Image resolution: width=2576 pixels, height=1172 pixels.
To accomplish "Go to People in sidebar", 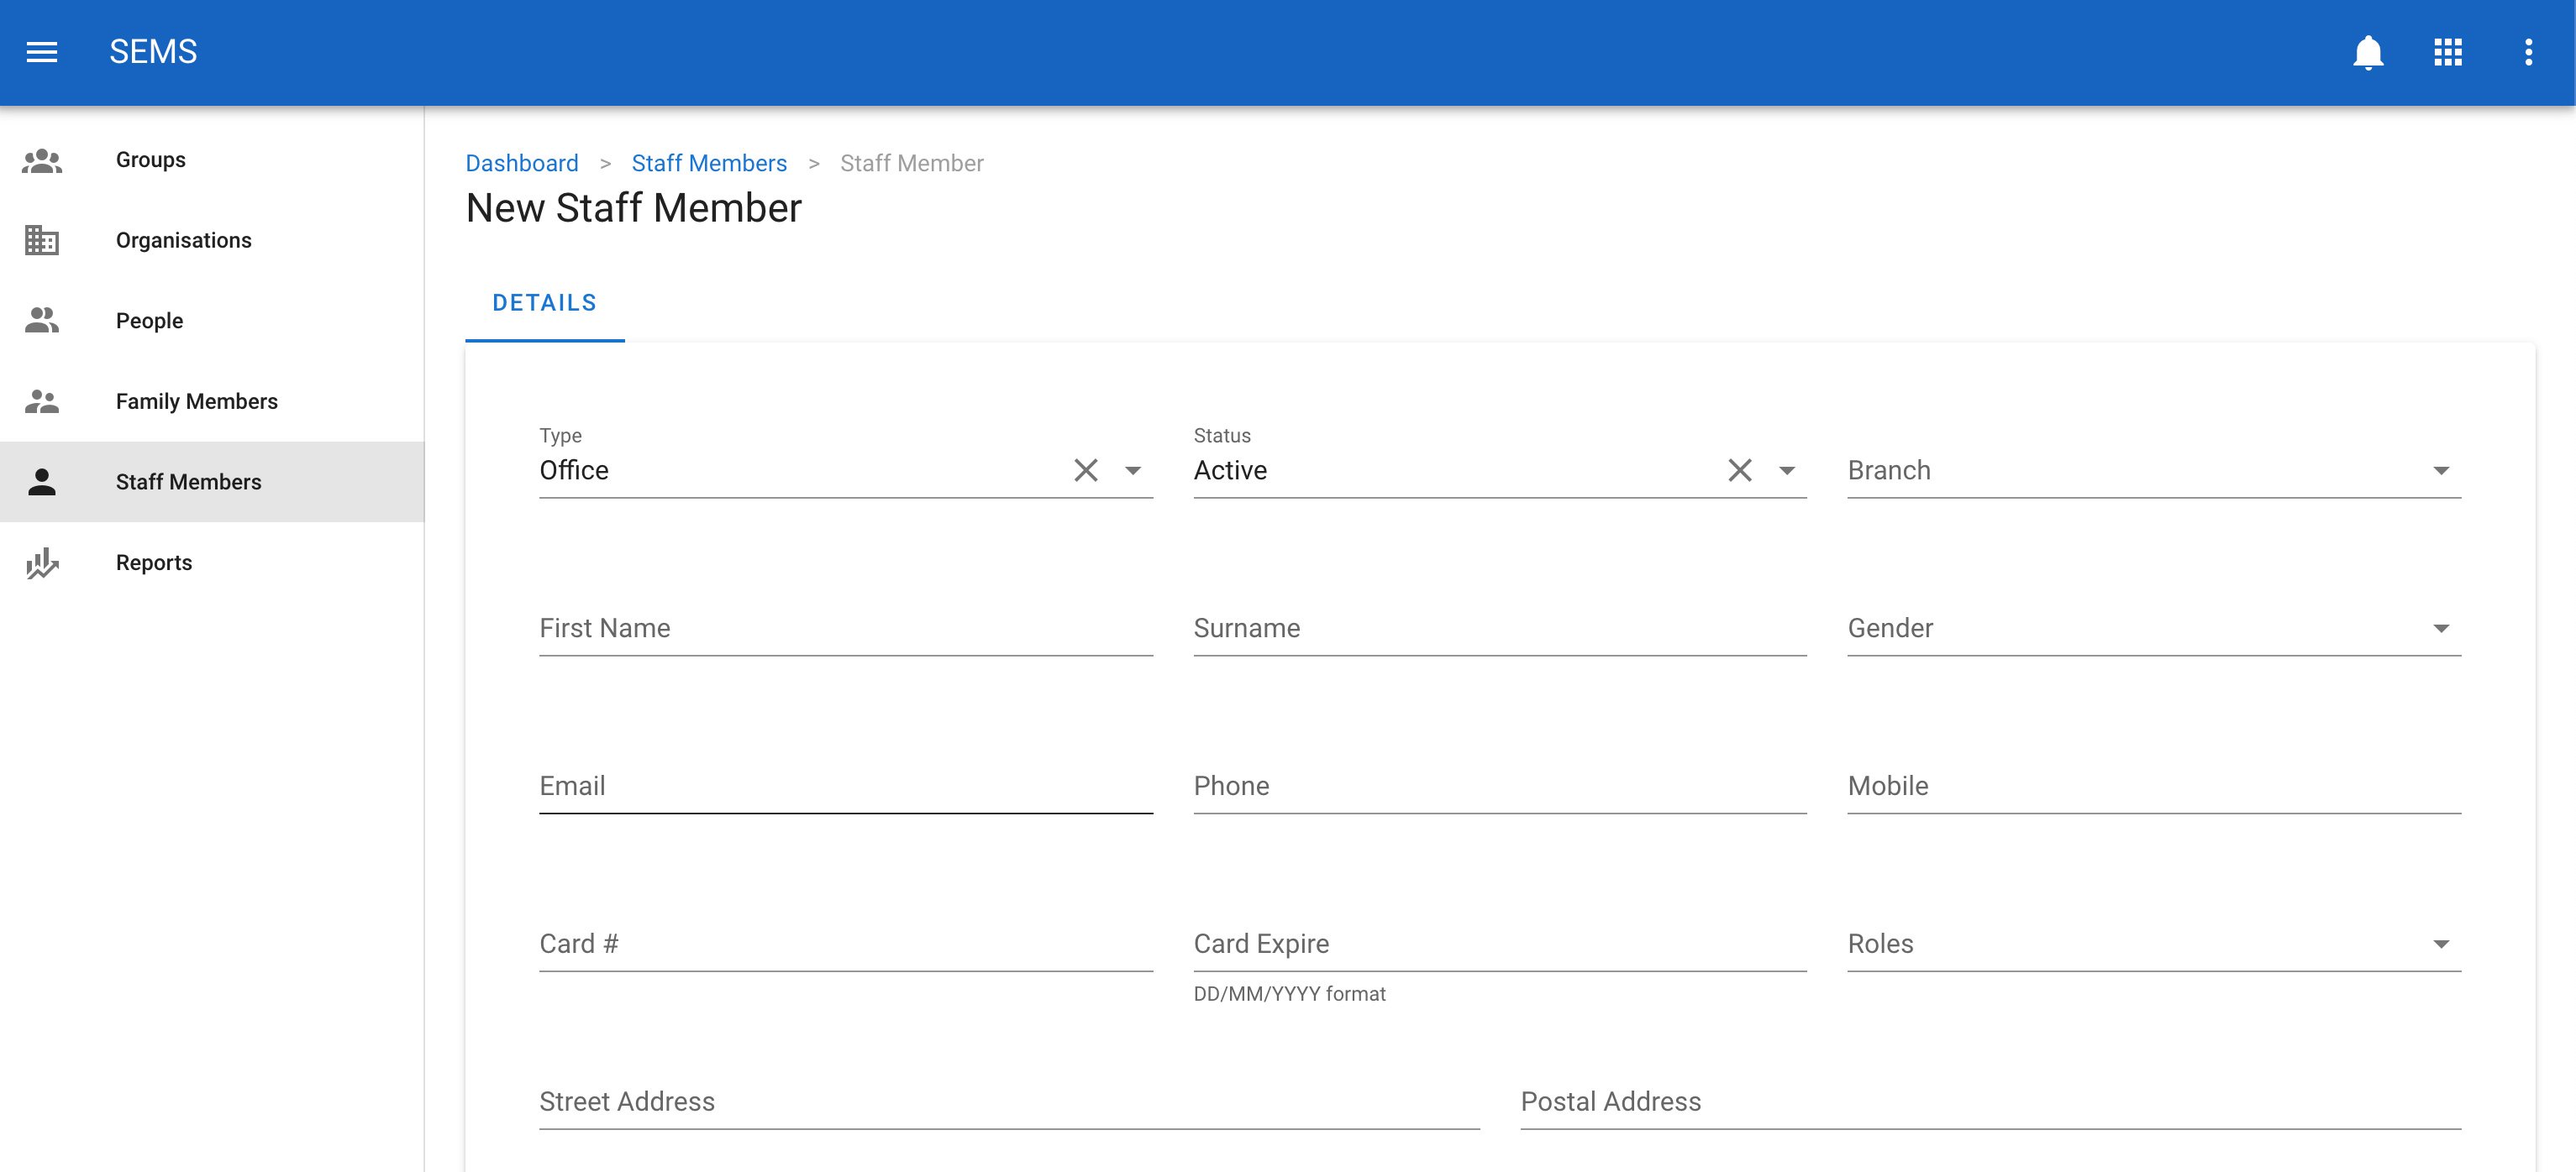I will [x=149, y=321].
